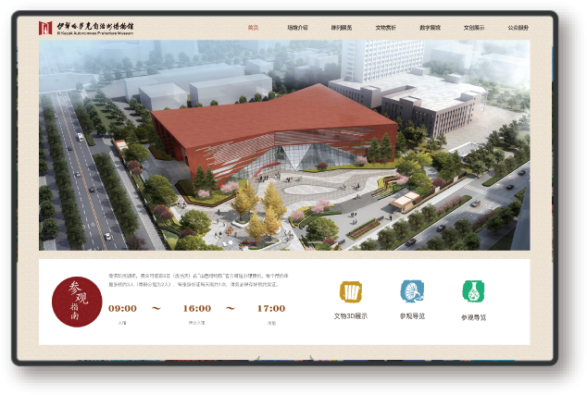The image size is (587, 395).
Task: Click the Ili Kazak Autonomous Prefecture Museum title
Action: point(95,28)
